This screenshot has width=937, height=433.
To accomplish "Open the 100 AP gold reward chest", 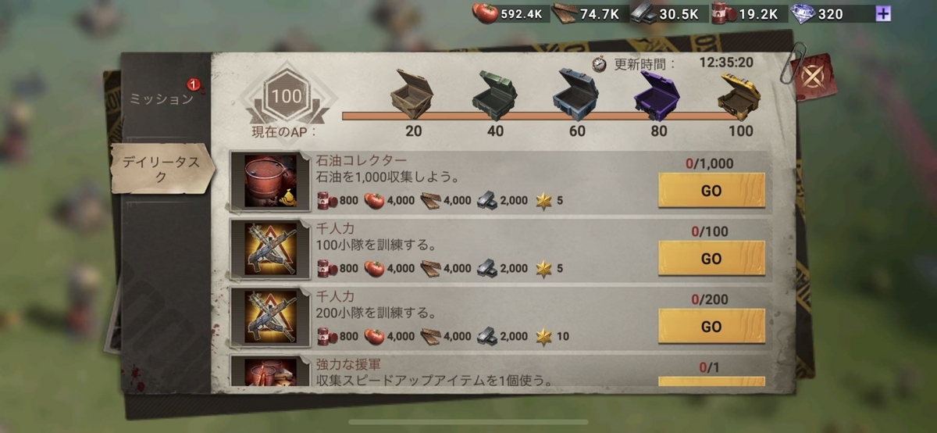I will (x=739, y=95).
